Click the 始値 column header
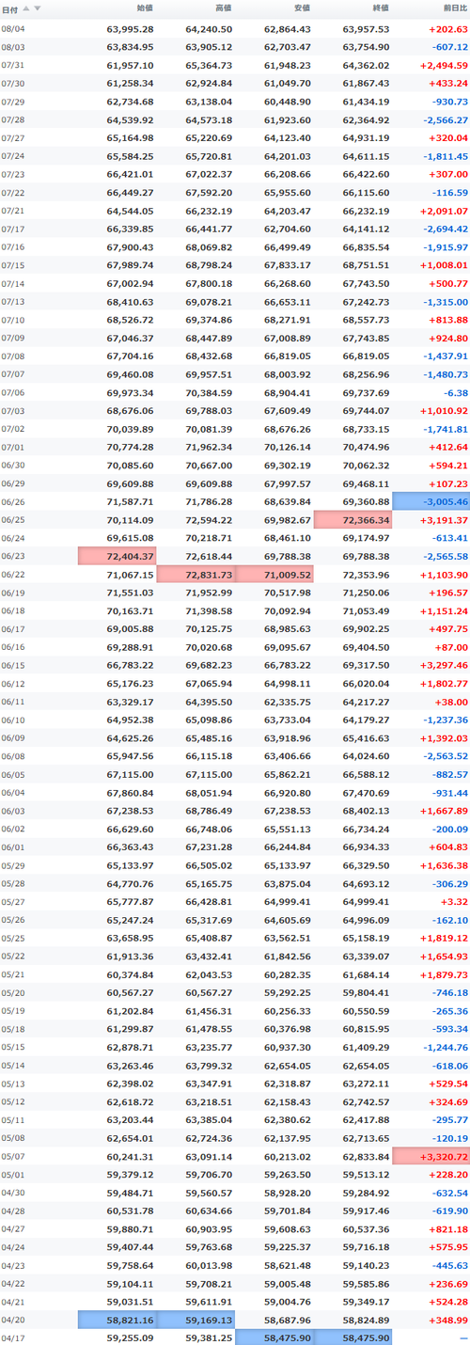 pyautogui.click(x=146, y=8)
